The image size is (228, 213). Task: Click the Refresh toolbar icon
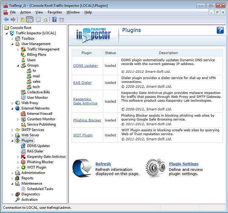46,20
